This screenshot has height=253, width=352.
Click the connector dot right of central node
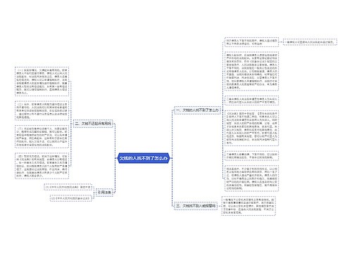pyautogui.click(x=172, y=158)
